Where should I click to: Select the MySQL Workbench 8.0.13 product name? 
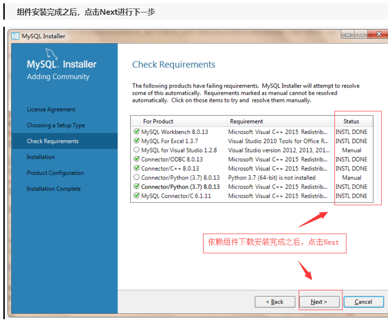click(x=175, y=132)
